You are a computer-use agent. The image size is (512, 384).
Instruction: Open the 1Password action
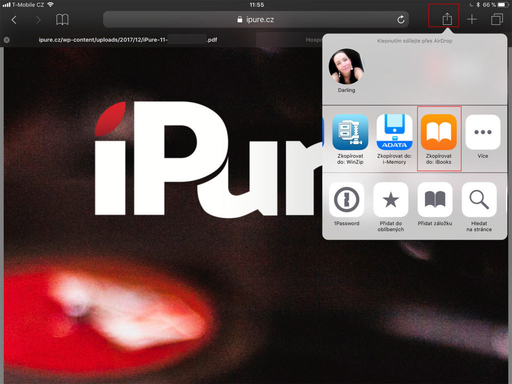coord(346,204)
